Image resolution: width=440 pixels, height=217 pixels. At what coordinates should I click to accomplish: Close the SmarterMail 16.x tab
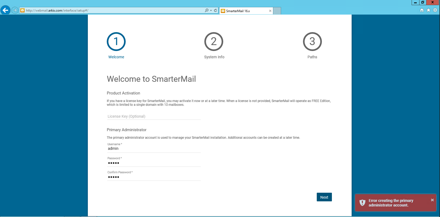coord(270,11)
